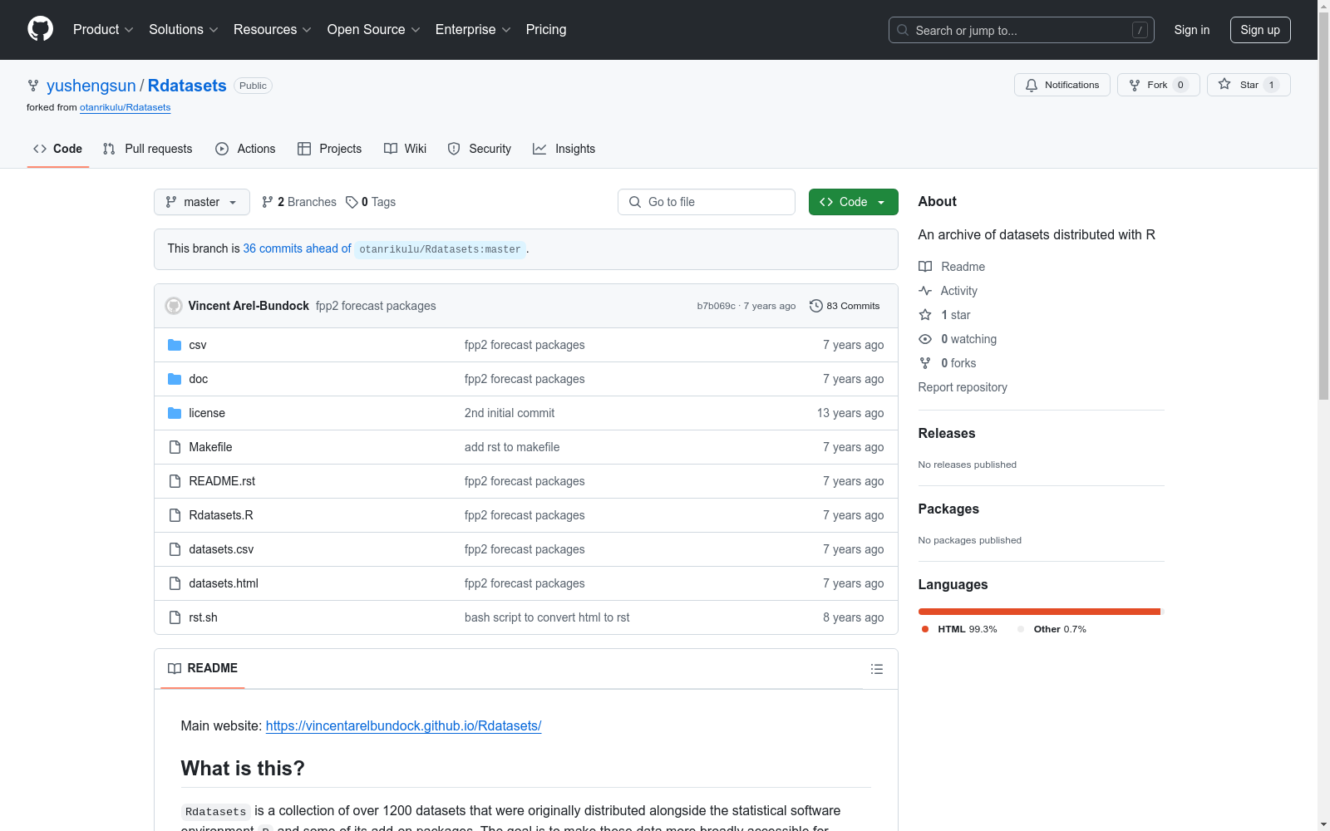The width and height of the screenshot is (1330, 831).
Task: Click the Go to file input
Action: [x=707, y=202]
